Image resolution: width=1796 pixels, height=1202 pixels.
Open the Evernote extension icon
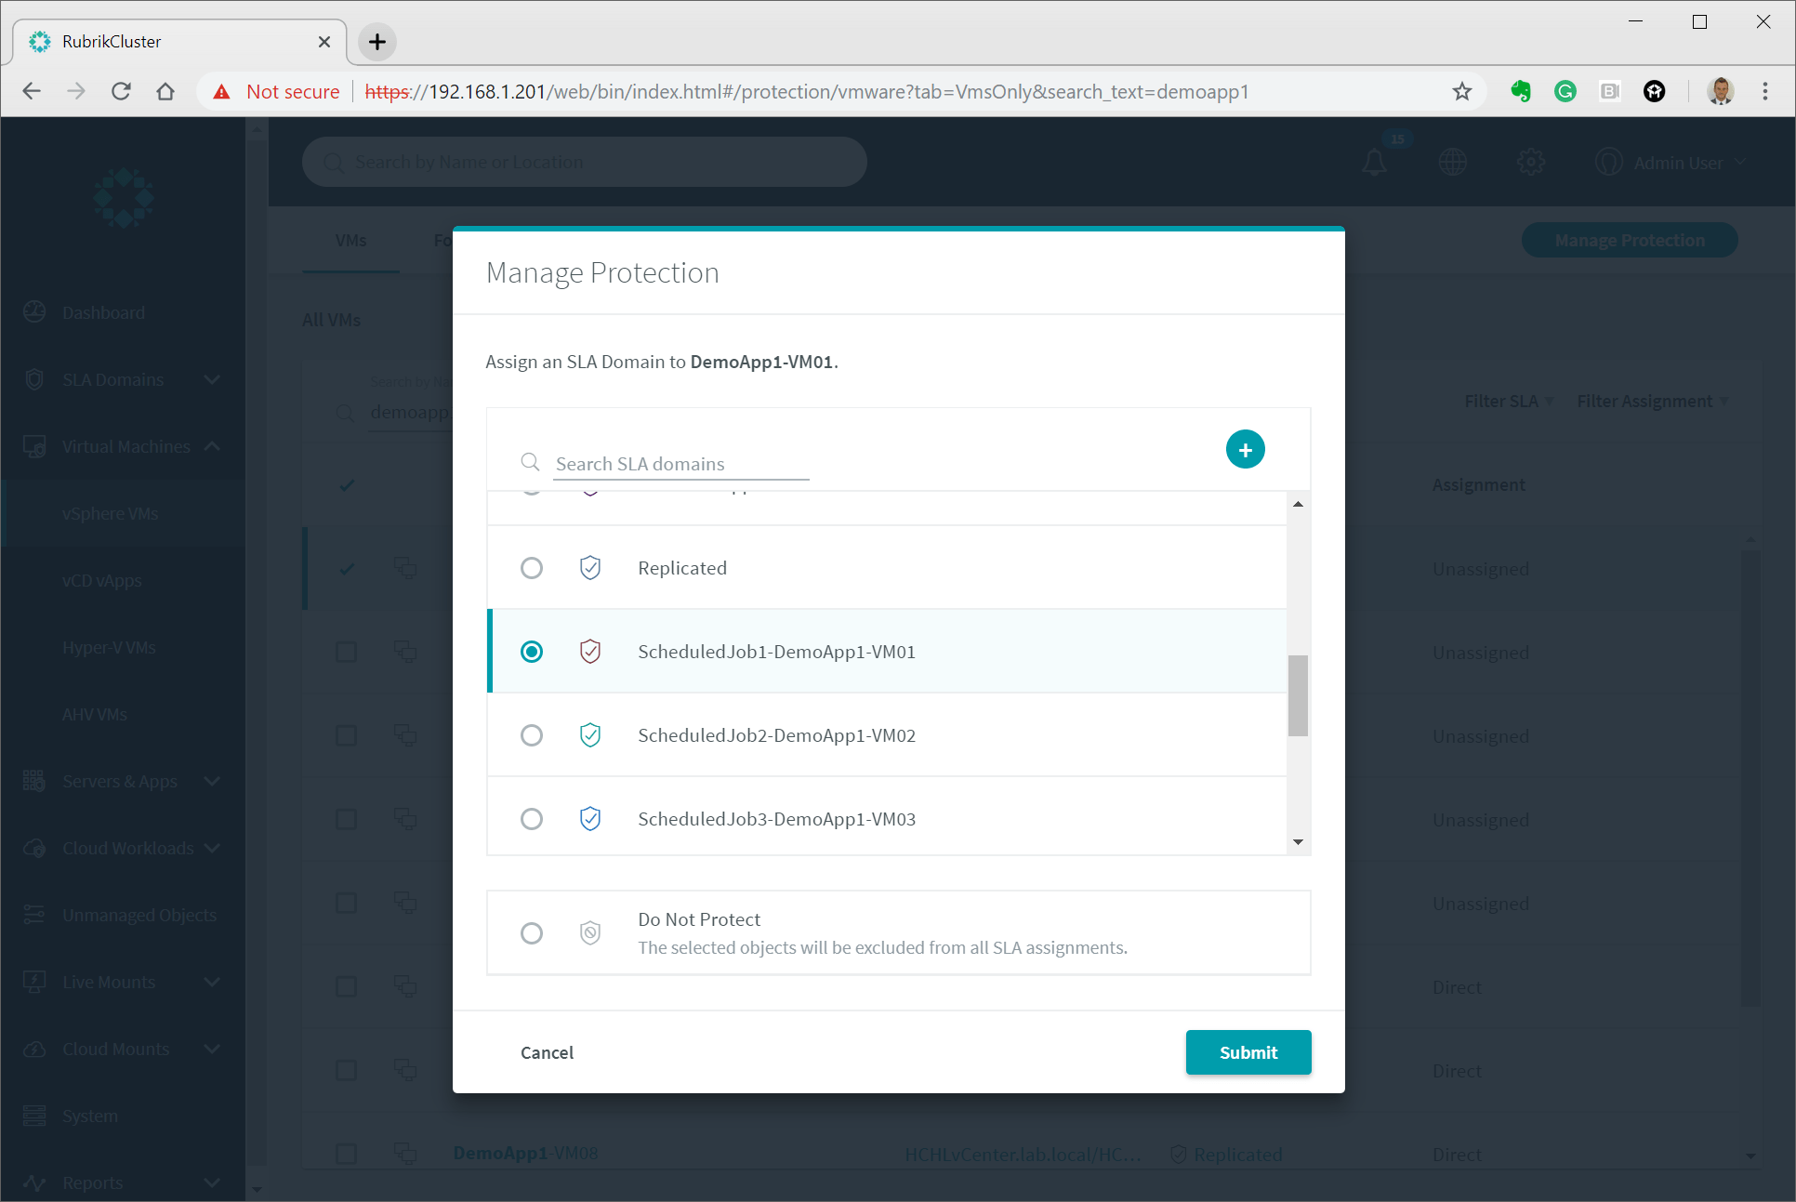coord(1521,91)
